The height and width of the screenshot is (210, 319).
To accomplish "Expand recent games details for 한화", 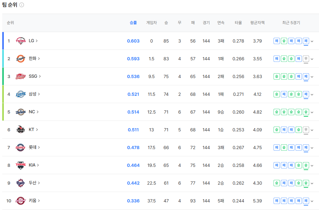I will (312, 59).
